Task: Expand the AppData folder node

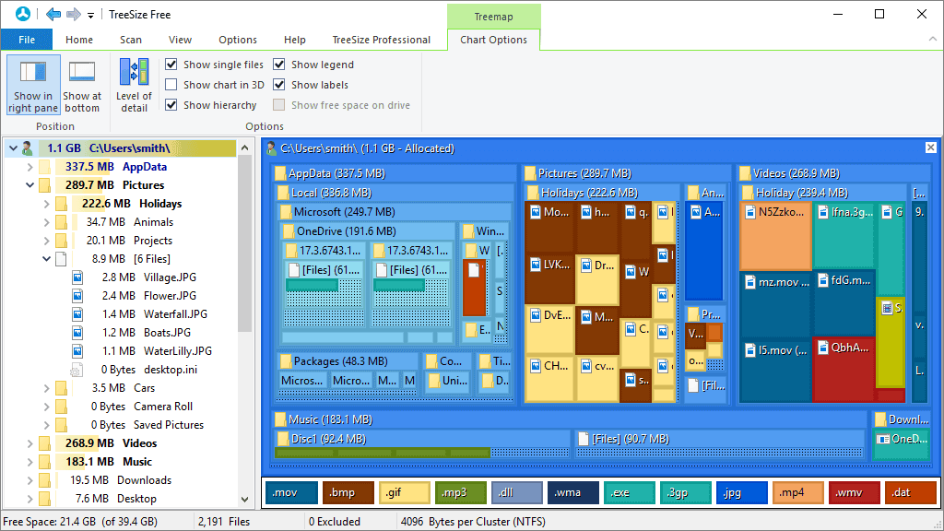Action: pos(29,167)
